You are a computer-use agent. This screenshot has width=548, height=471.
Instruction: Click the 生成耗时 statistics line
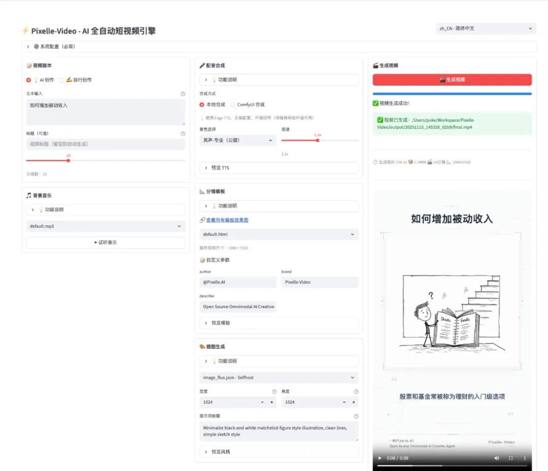point(422,162)
